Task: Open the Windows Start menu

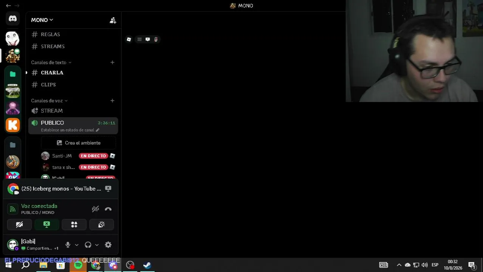Action: pyautogui.click(x=8, y=265)
